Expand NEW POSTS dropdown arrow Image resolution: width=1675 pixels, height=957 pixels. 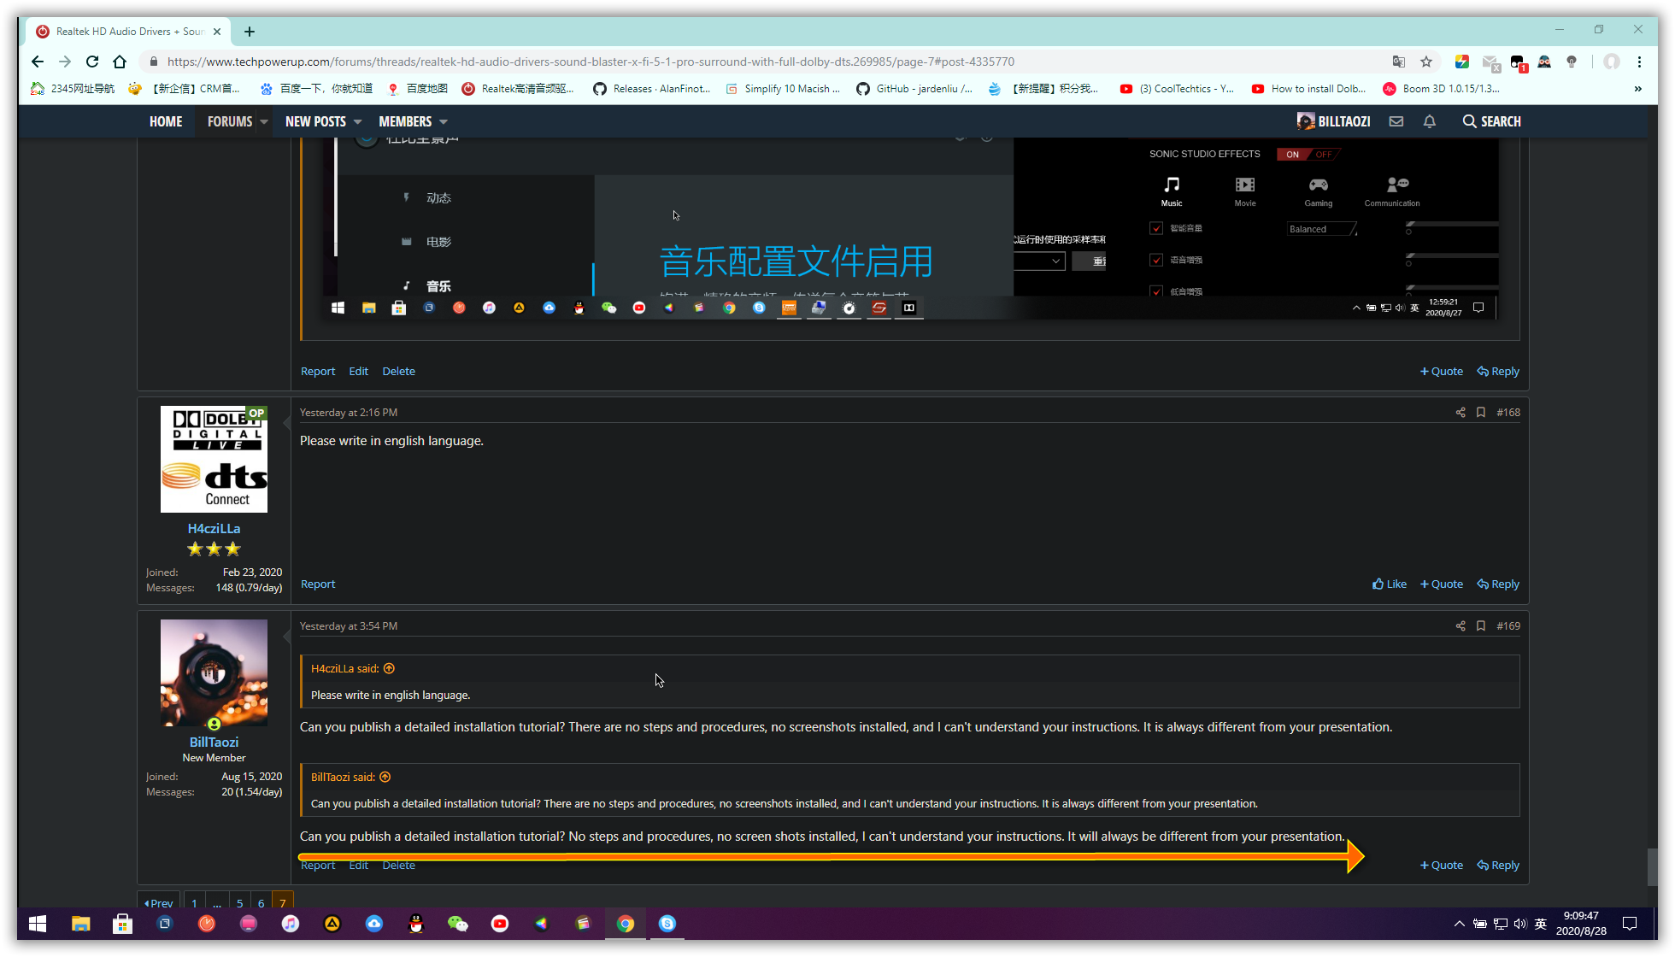pos(357,122)
